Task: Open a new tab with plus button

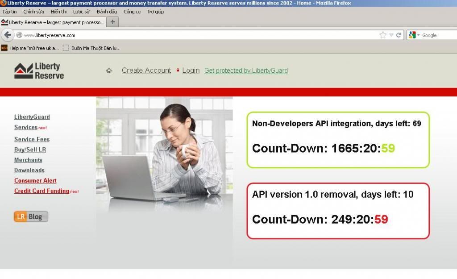Action: pyautogui.click(x=112, y=22)
